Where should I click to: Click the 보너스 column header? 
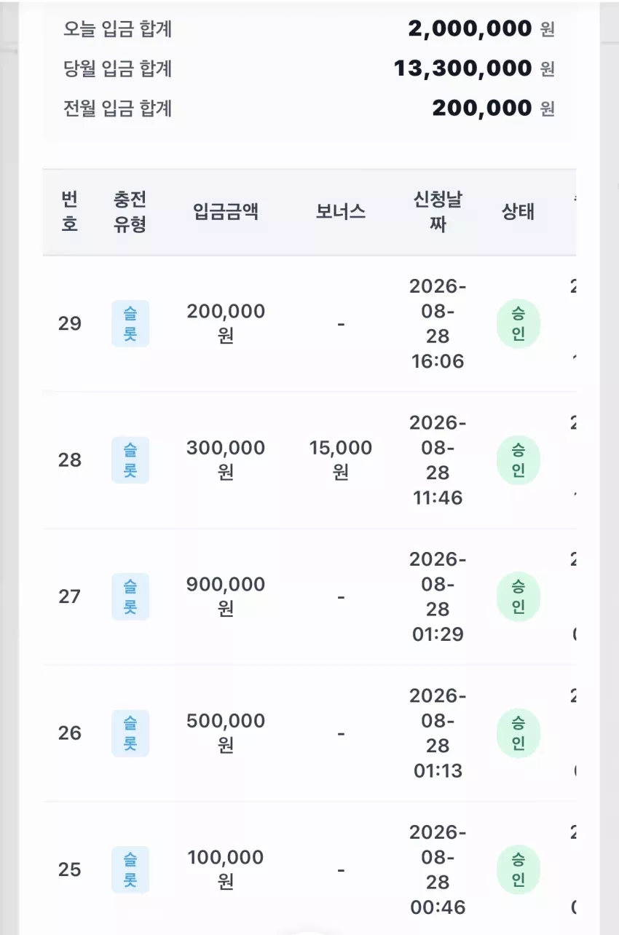(341, 212)
